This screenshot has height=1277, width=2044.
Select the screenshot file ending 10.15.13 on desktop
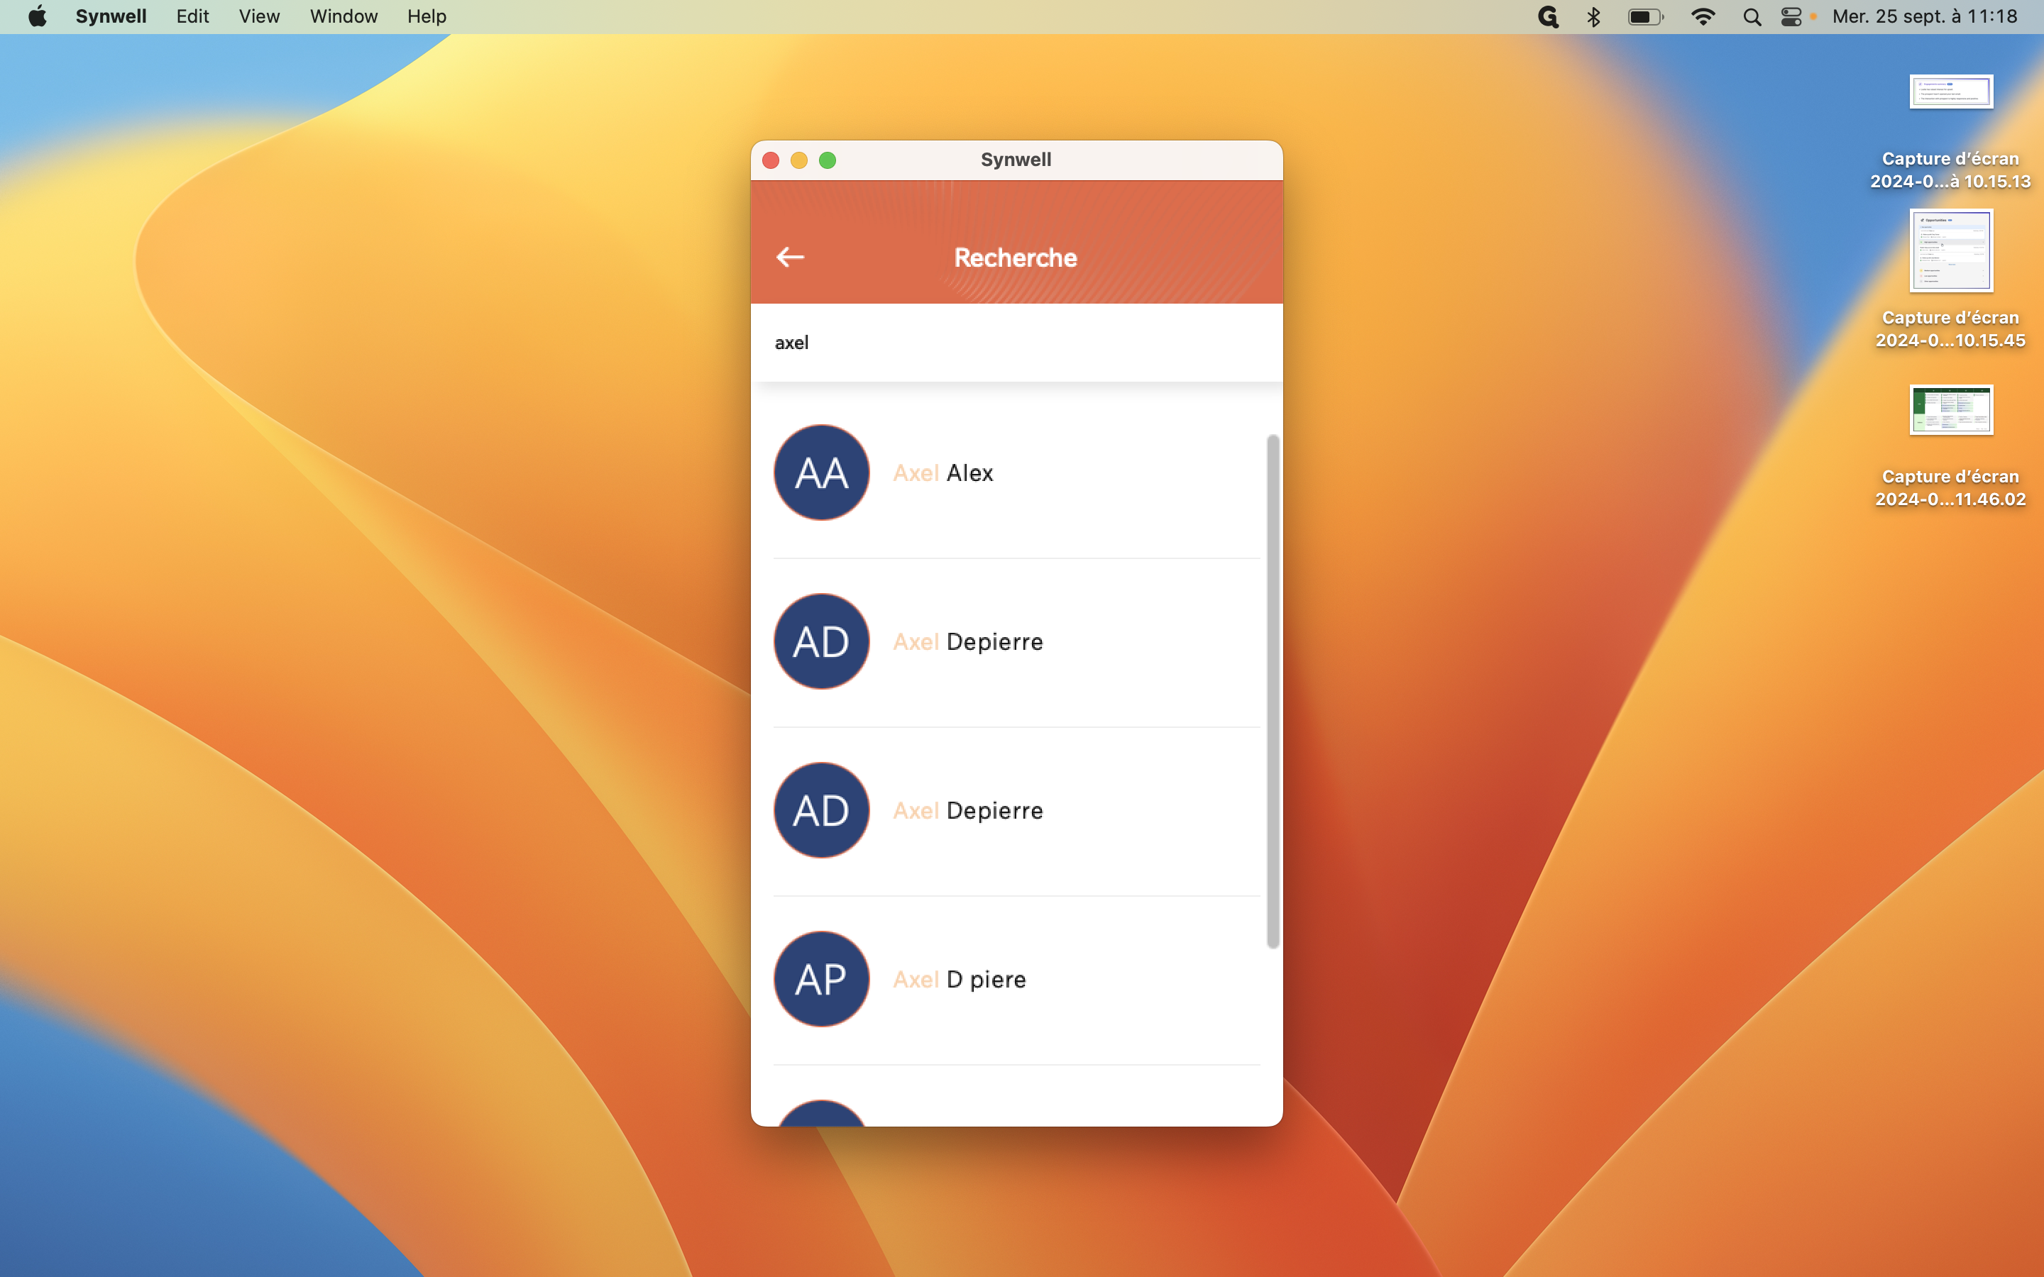pos(1950,132)
